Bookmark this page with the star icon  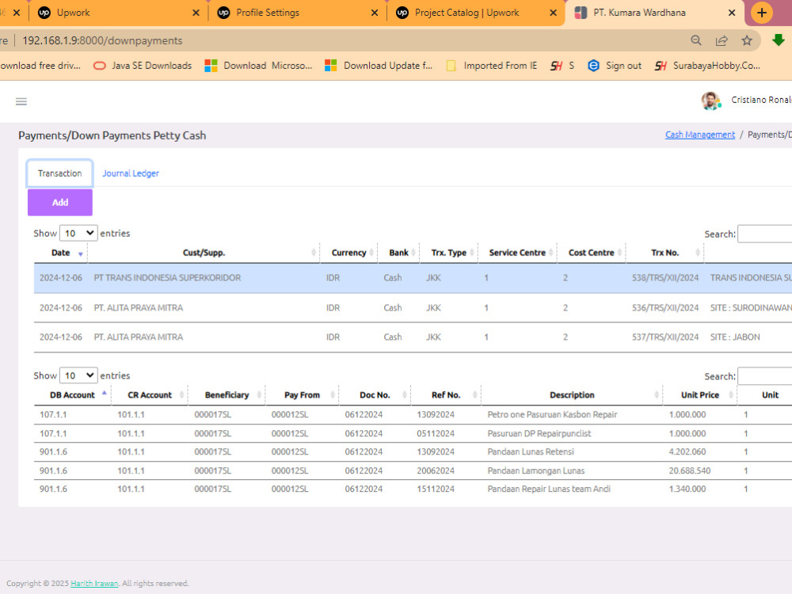click(747, 40)
